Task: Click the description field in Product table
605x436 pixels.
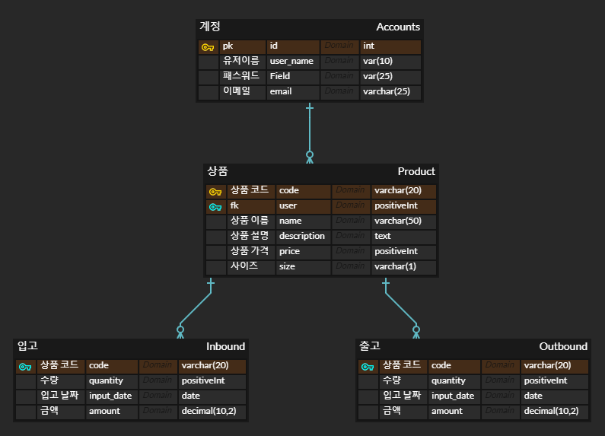Action: (301, 236)
